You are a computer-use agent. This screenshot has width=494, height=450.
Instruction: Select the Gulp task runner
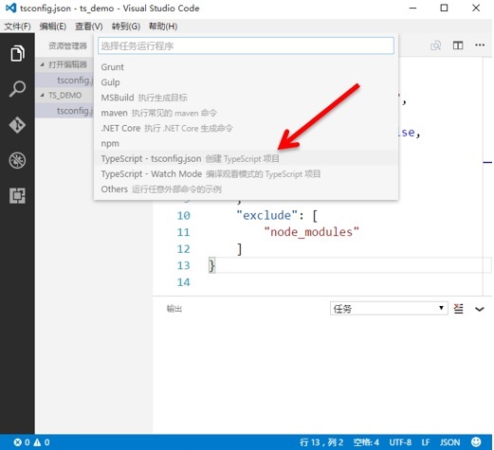(x=246, y=82)
